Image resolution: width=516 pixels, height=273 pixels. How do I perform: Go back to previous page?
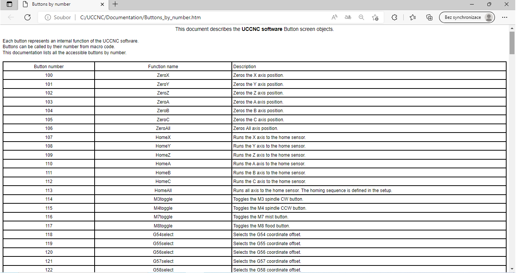pyautogui.click(x=11, y=17)
